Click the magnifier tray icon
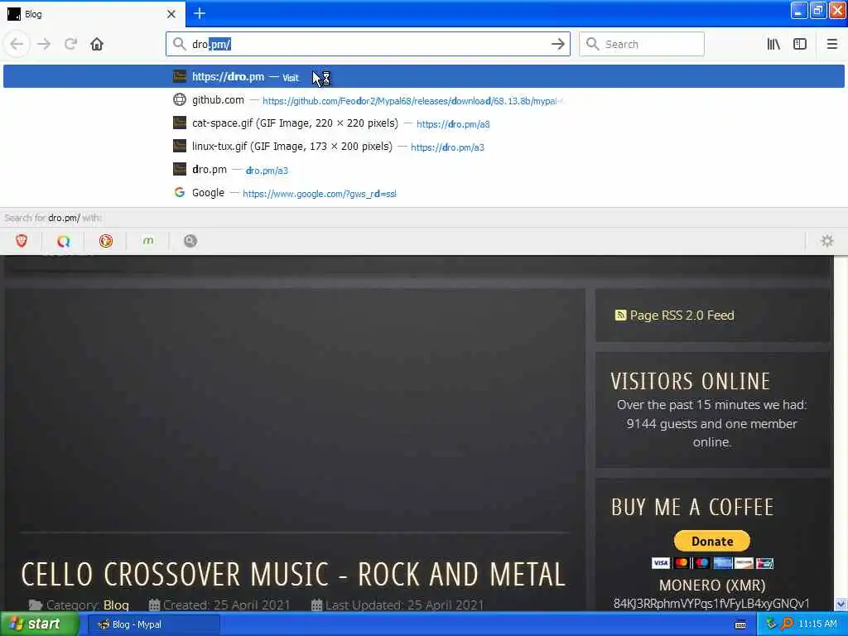The image size is (848, 636). pos(787,624)
